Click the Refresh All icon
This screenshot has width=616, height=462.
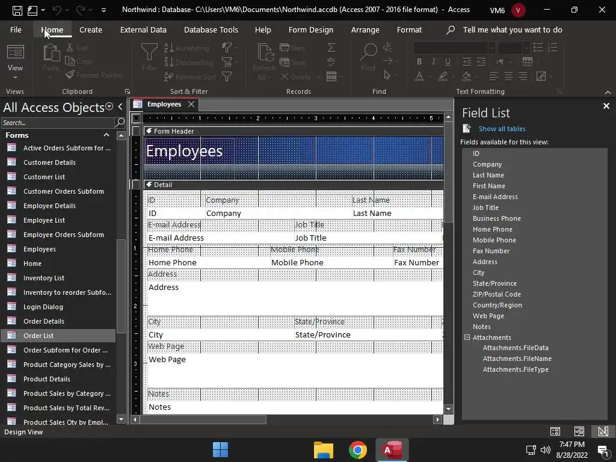coord(265,53)
